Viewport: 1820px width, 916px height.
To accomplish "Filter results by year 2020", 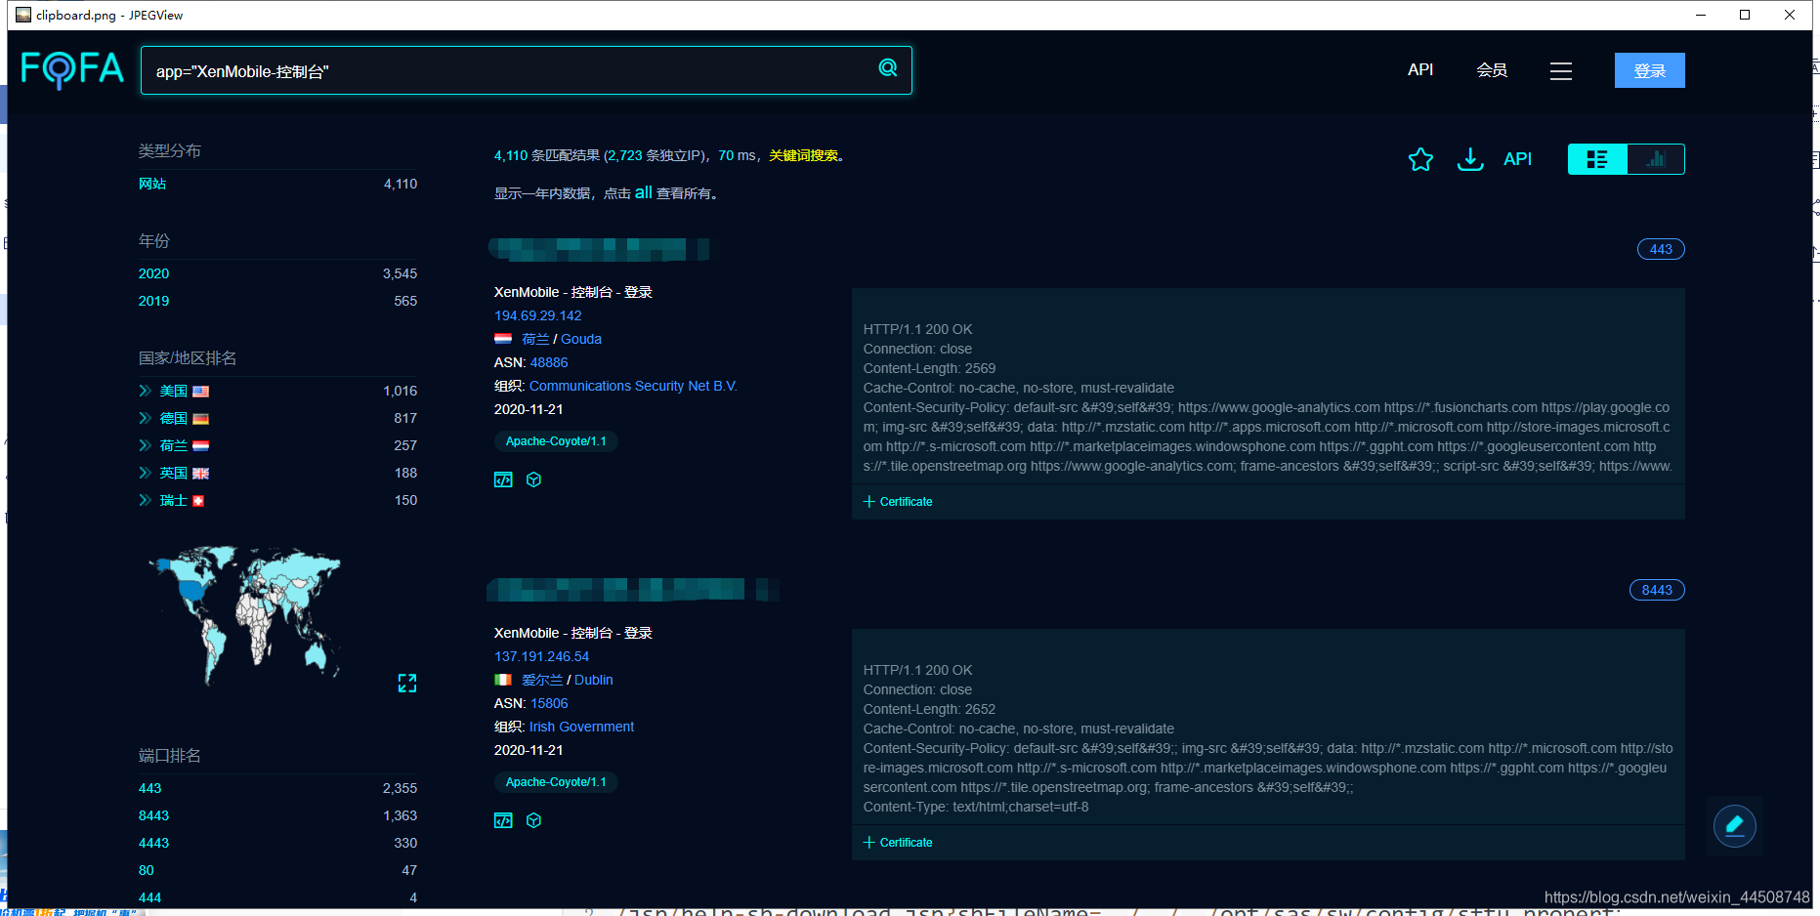I will [x=153, y=273].
